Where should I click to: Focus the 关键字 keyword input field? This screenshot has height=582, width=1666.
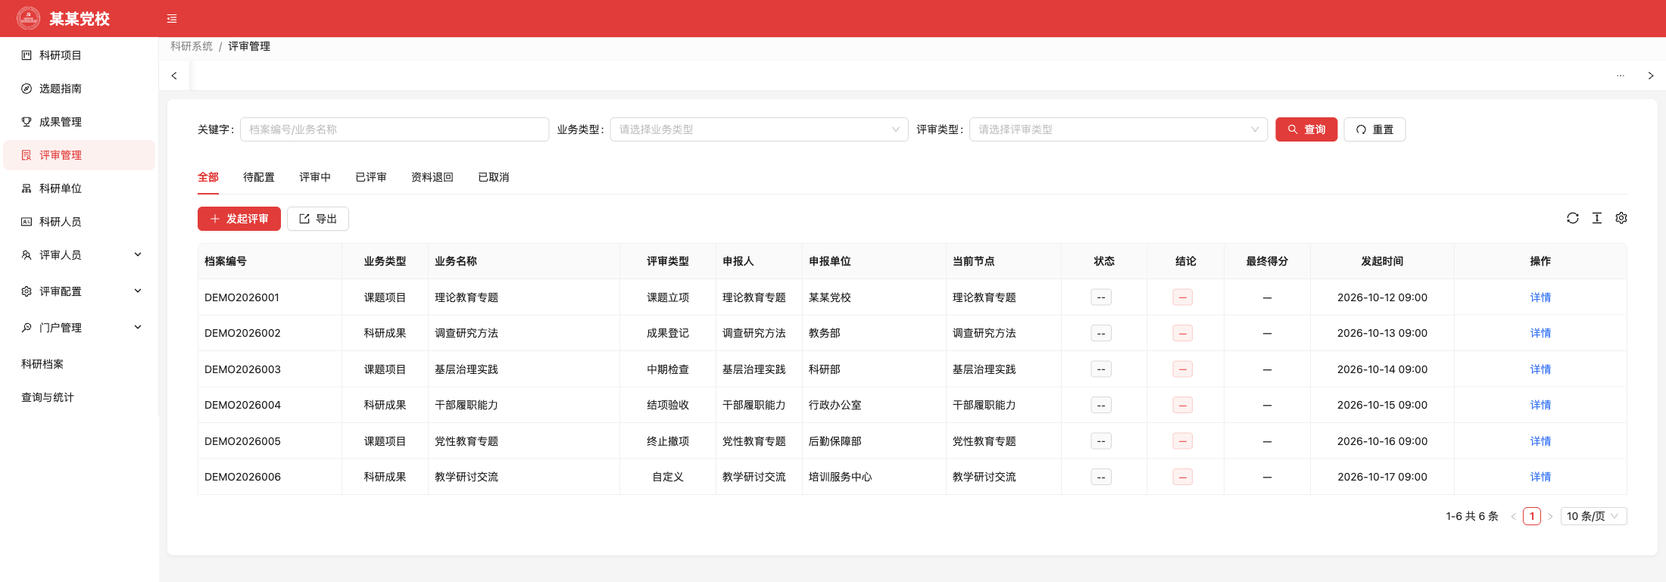(395, 129)
